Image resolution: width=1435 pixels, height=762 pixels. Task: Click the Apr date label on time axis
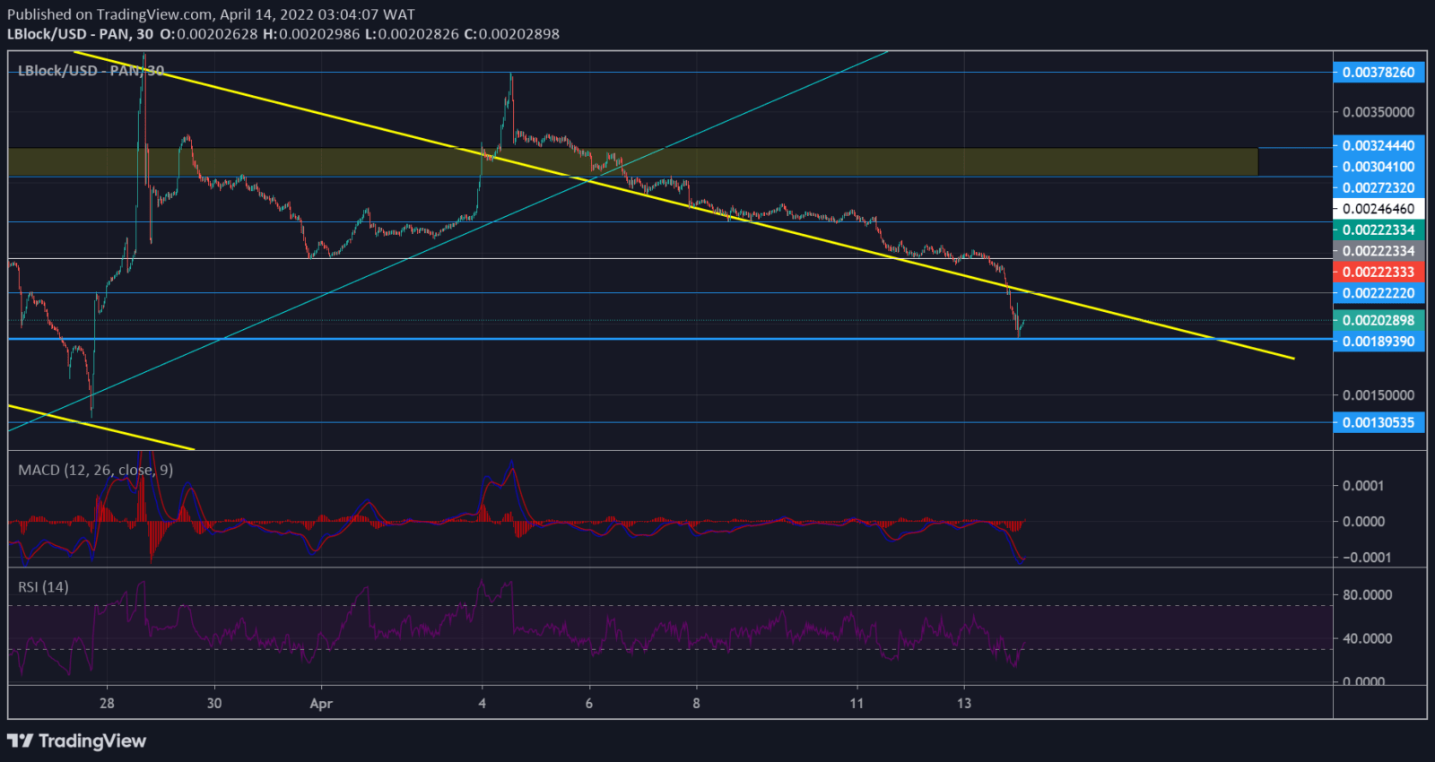[x=321, y=704]
